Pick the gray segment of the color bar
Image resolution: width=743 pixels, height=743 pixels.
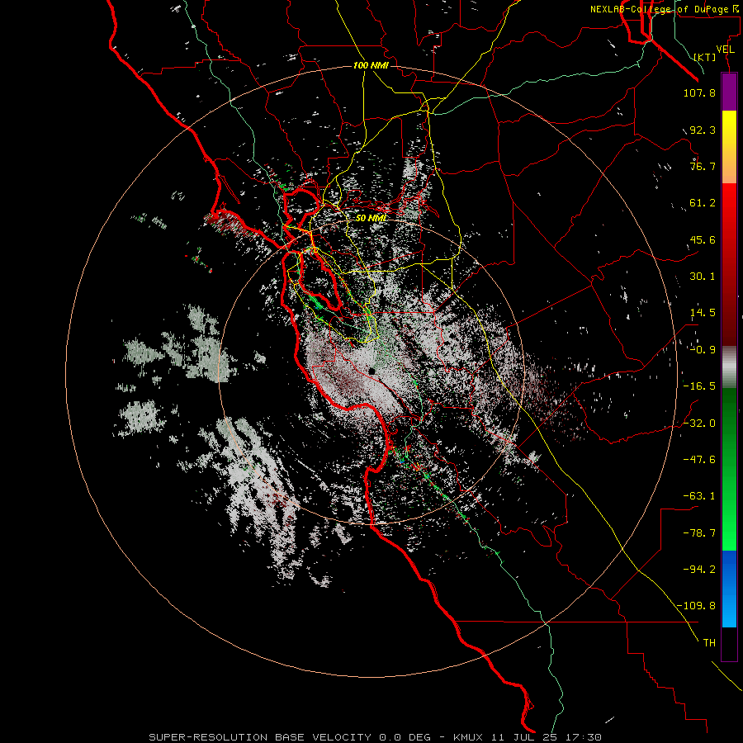coord(729,367)
